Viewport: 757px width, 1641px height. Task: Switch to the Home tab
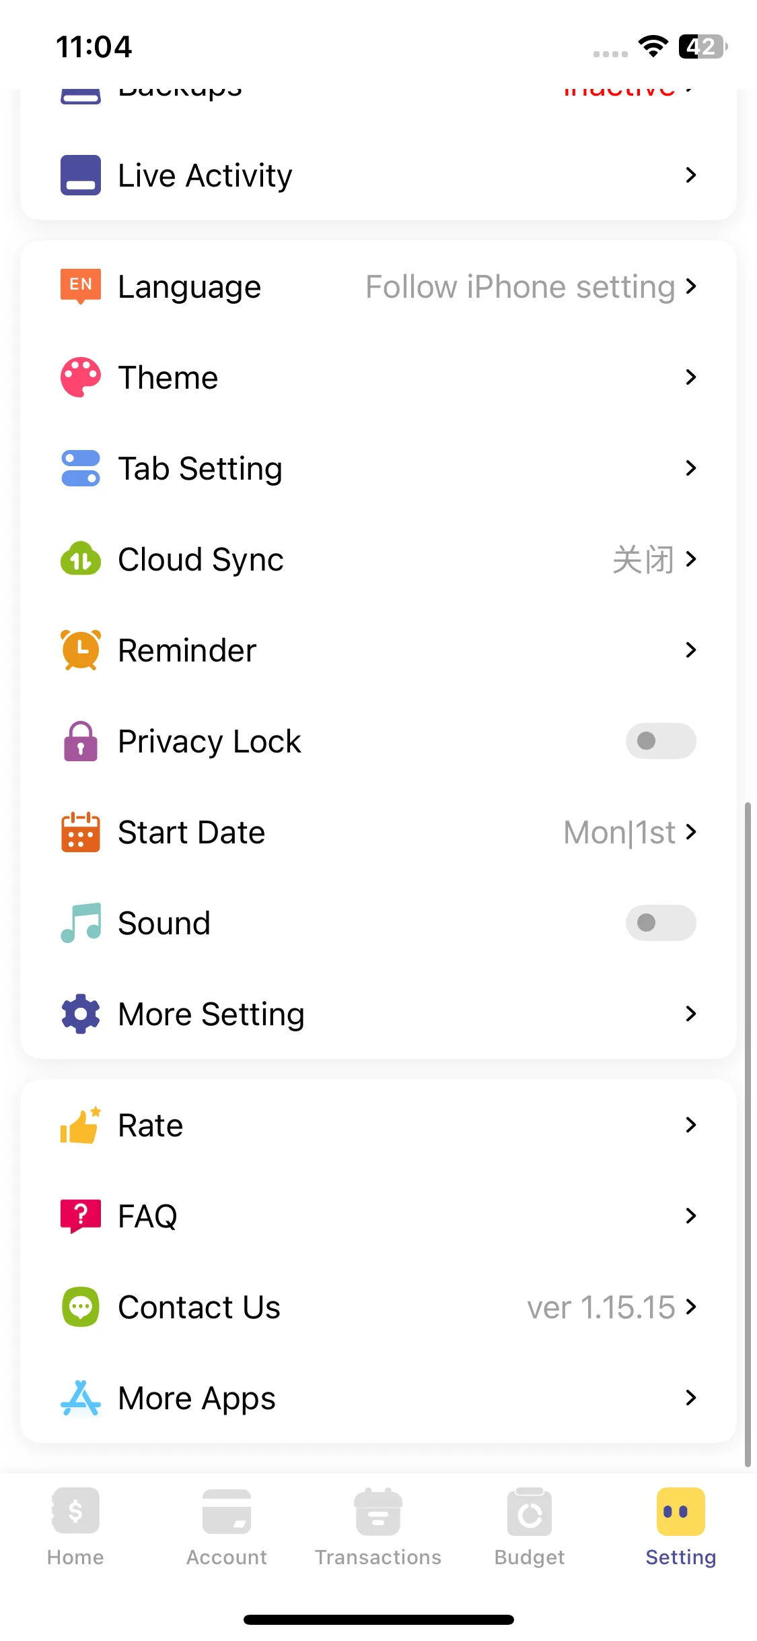click(75, 1526)
